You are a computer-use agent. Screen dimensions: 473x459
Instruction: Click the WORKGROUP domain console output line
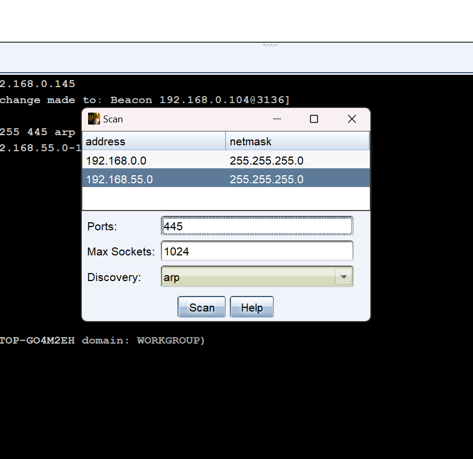coord(102,340)
